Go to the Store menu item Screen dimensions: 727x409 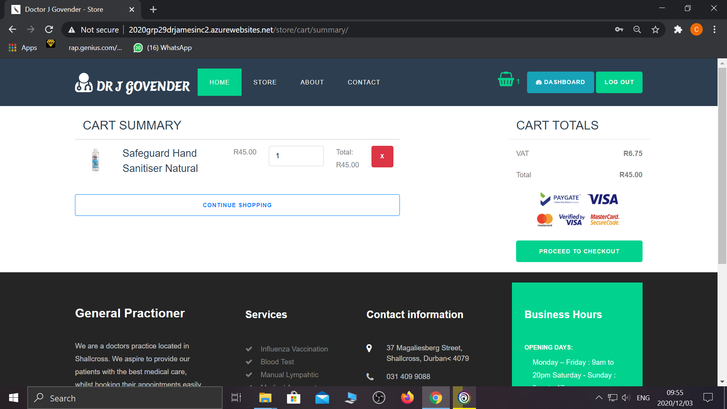coord(265,82)
